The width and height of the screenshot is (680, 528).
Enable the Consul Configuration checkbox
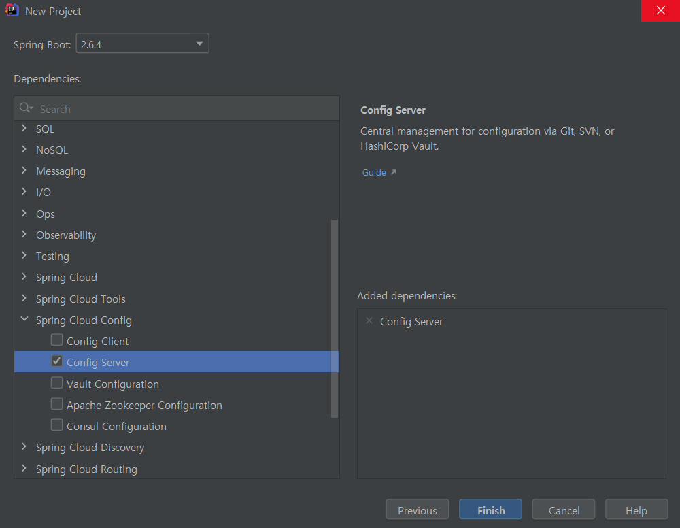57,425
